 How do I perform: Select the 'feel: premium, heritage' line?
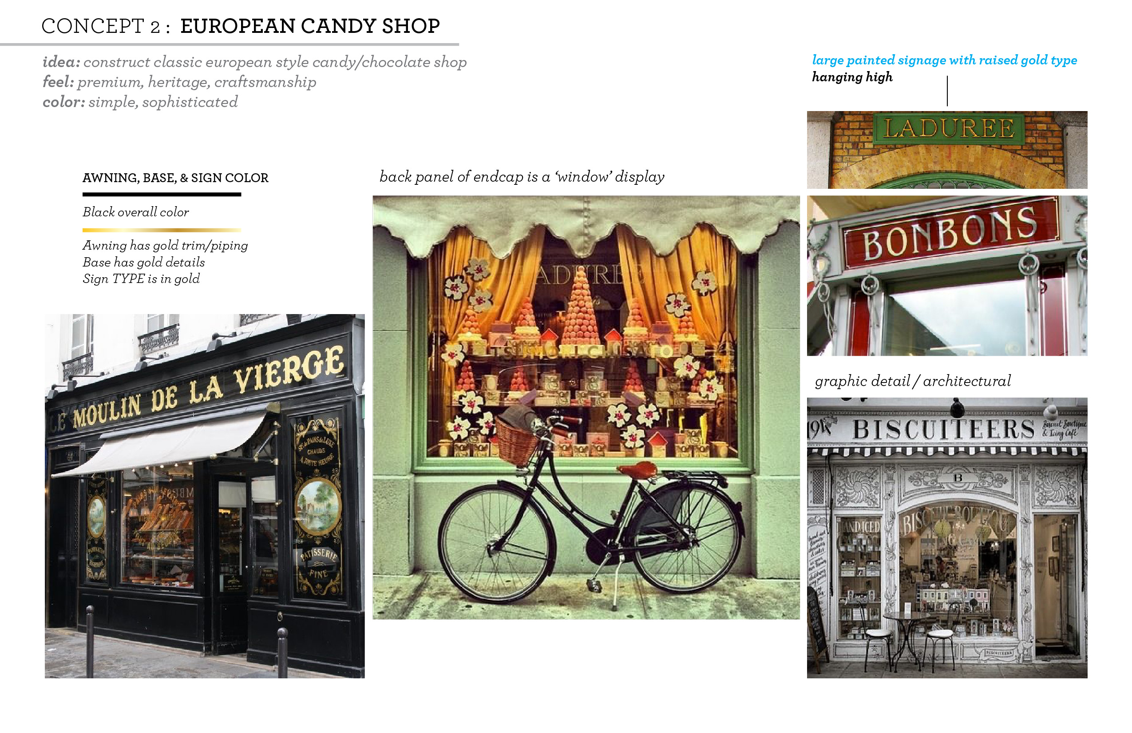179,82
